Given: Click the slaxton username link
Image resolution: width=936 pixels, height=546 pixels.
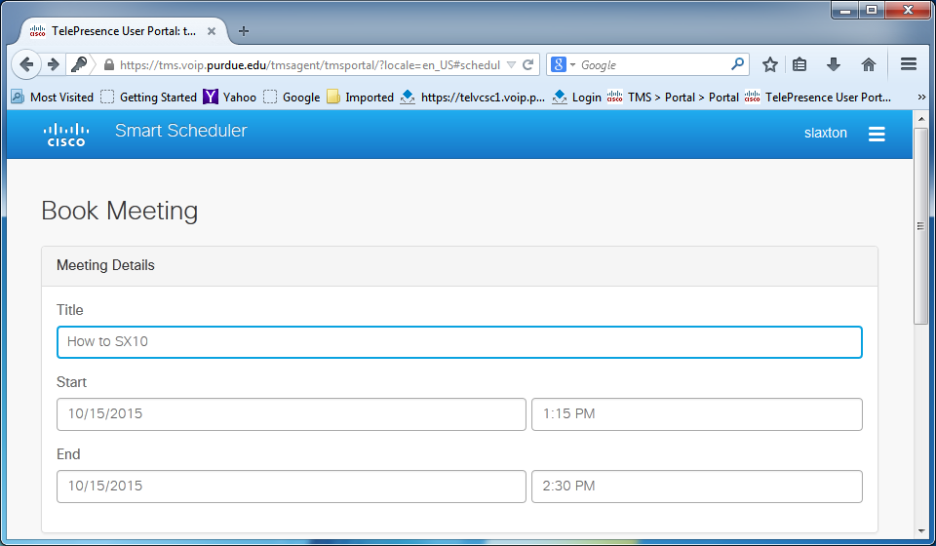Looking at the screenshot, I should coord(825,133).
